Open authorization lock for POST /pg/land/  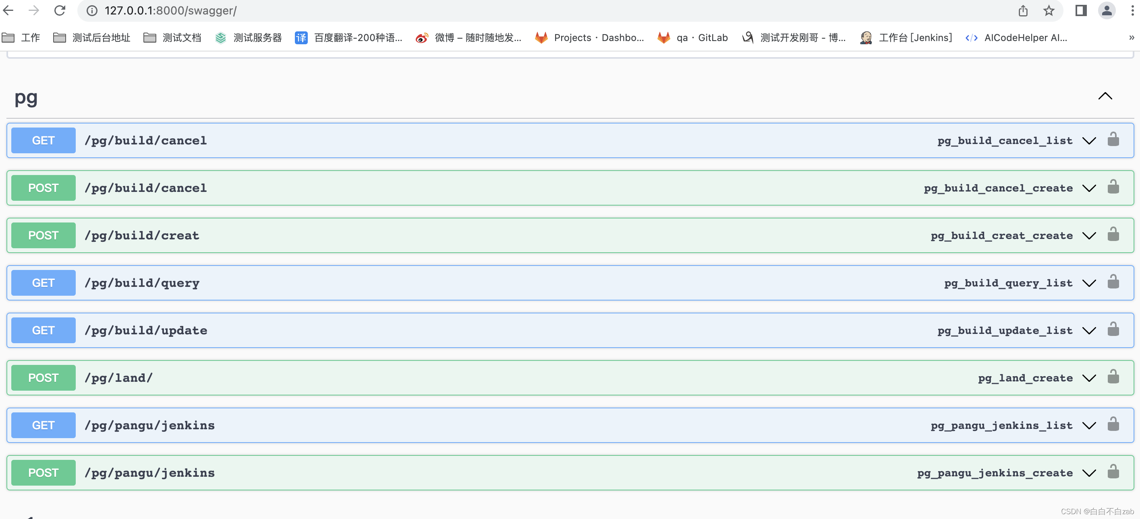tap(1113, 376)
